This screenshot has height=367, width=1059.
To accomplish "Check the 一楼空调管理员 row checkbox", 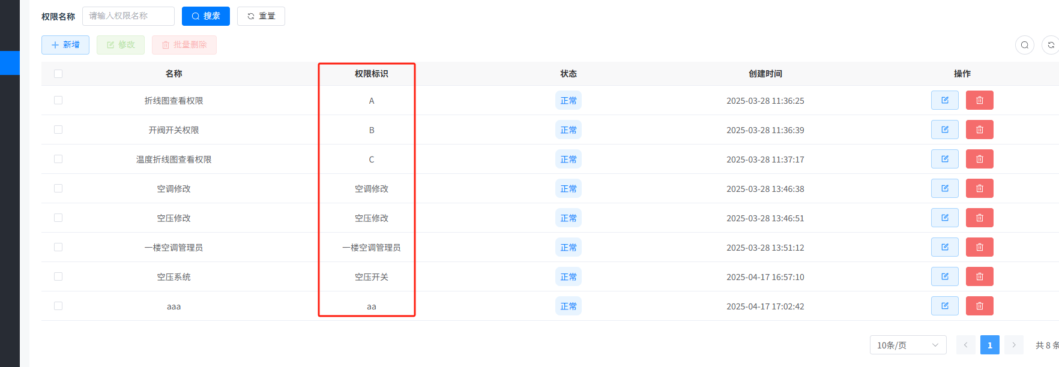I will click(x=58, y=247).
